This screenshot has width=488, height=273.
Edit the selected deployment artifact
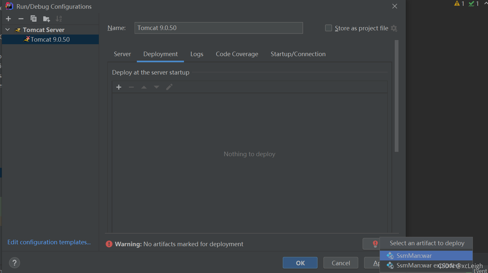169,87
